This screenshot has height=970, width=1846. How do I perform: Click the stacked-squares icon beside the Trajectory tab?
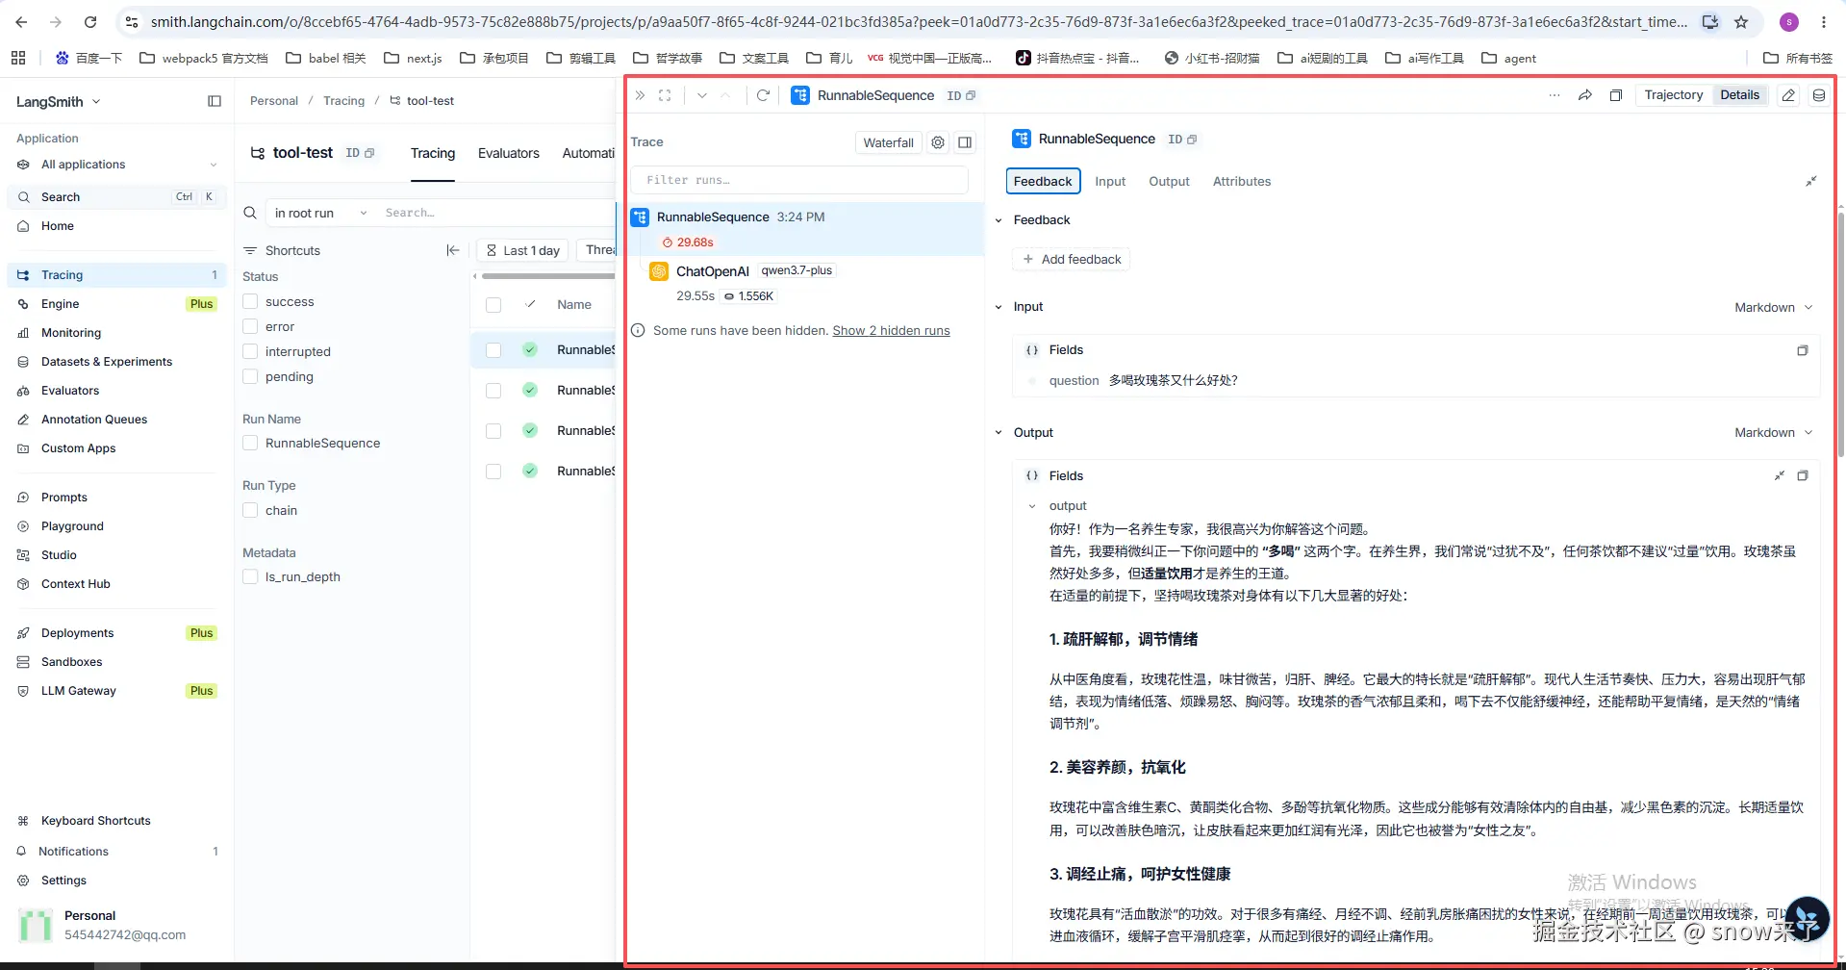[x=1616, y=95]
